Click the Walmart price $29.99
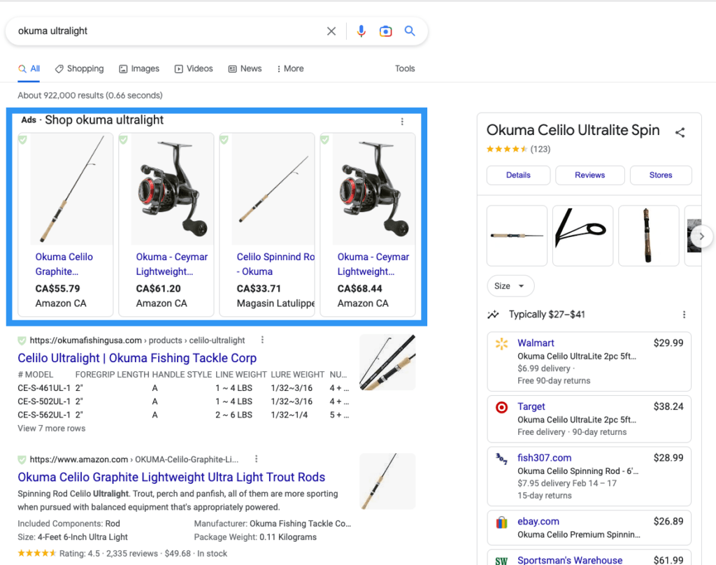716x565 pixels. 668,343
